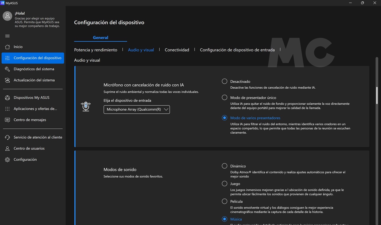Select the Desactivado radio button
Screen dimensions: 381x225
(225, 81)
